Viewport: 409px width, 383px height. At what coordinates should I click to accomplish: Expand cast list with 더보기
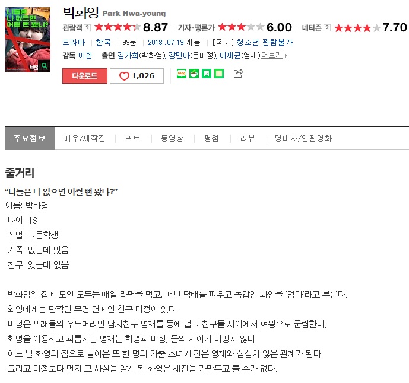[x=274, y=55]
